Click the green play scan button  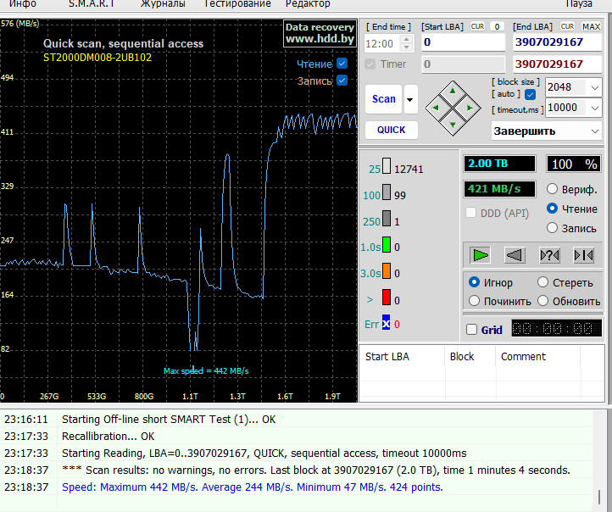(x=480, y=256)
